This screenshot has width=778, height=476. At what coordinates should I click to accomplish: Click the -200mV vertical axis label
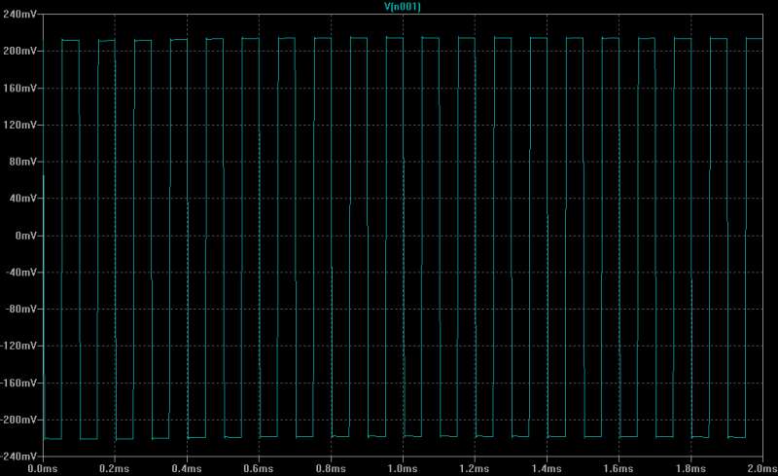(x=18, y=420)
